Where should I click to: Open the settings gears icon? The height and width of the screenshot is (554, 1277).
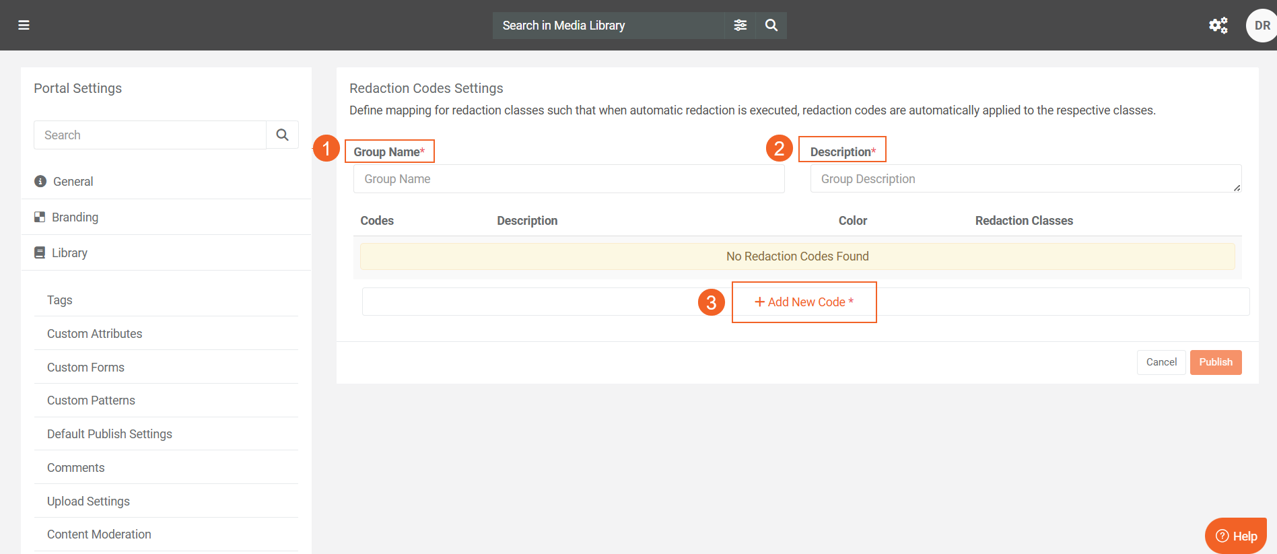pyautogui.click(x=1218, y=26)
